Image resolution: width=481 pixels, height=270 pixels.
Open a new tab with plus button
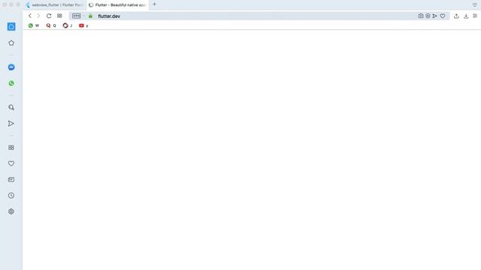point(154,4)
